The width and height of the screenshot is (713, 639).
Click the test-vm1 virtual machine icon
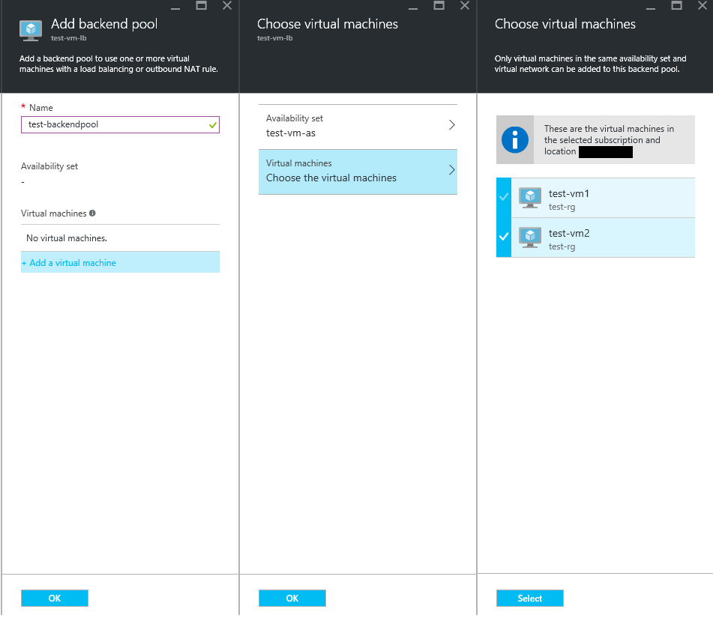530,199
